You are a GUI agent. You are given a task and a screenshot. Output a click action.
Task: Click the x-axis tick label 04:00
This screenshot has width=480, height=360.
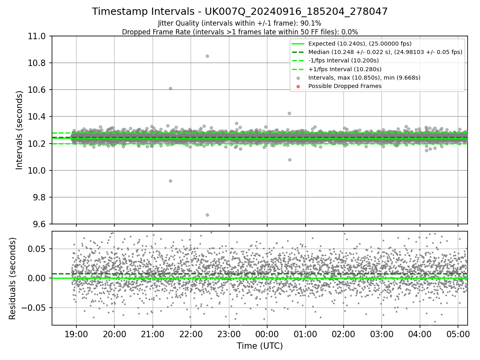point(420,334)
